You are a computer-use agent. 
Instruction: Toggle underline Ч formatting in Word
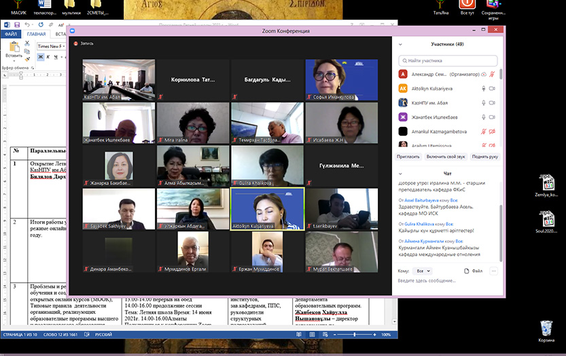click(x=57, y=57)
